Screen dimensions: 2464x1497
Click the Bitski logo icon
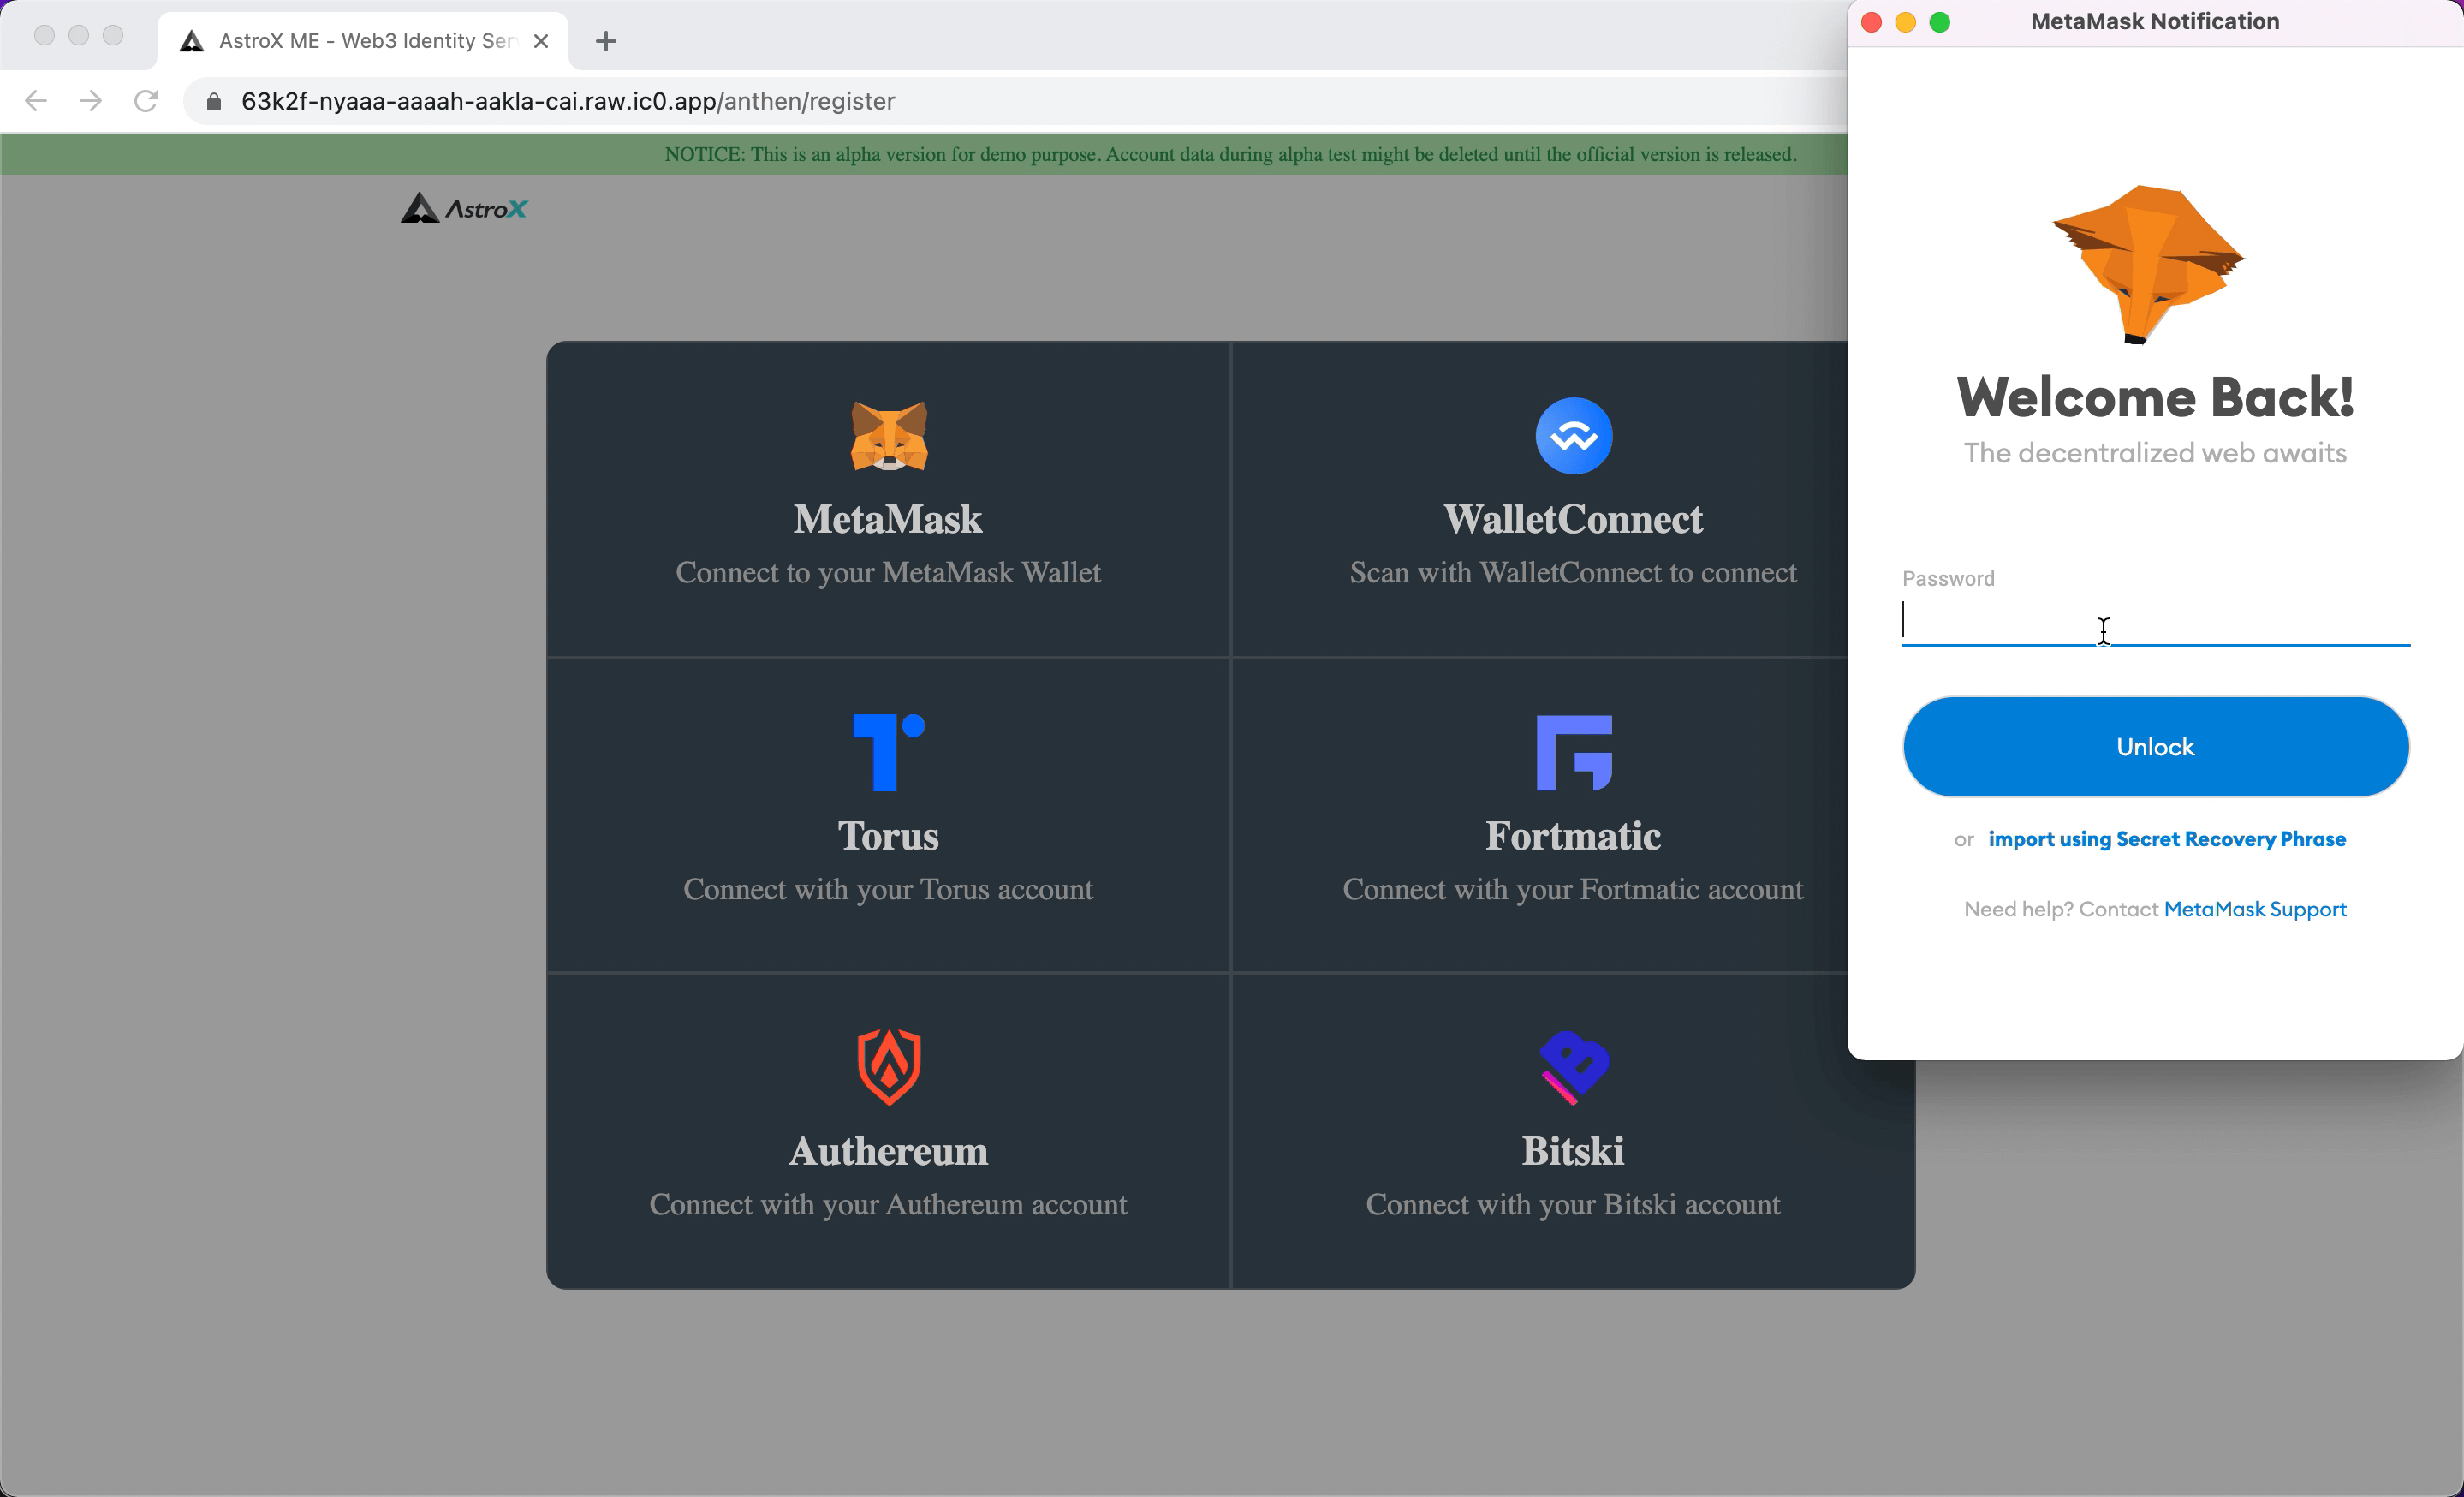coord(1573,1067)
